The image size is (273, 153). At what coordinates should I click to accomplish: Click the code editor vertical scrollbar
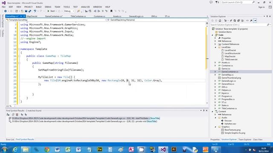[x=207, y=64]
